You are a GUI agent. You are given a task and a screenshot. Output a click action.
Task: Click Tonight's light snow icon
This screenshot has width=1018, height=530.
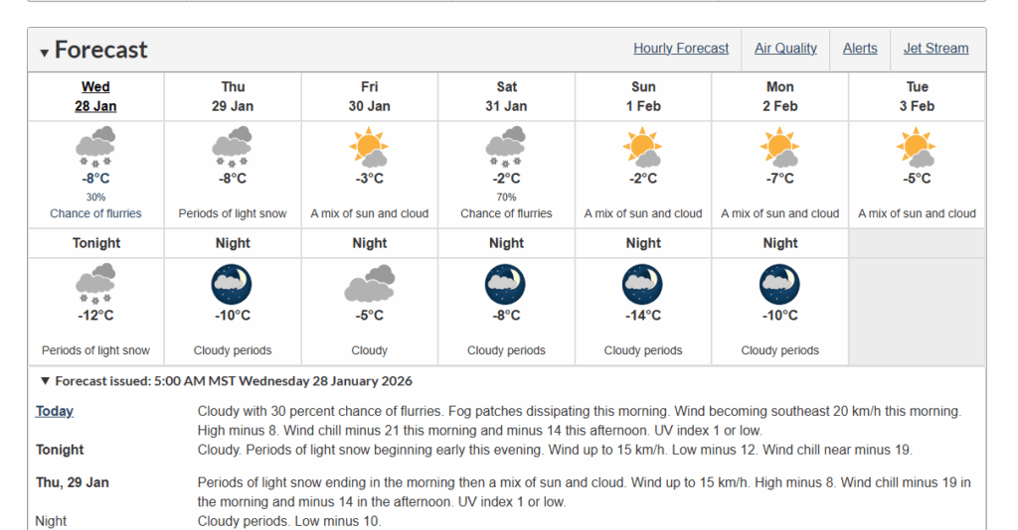(x=95, y=283)
